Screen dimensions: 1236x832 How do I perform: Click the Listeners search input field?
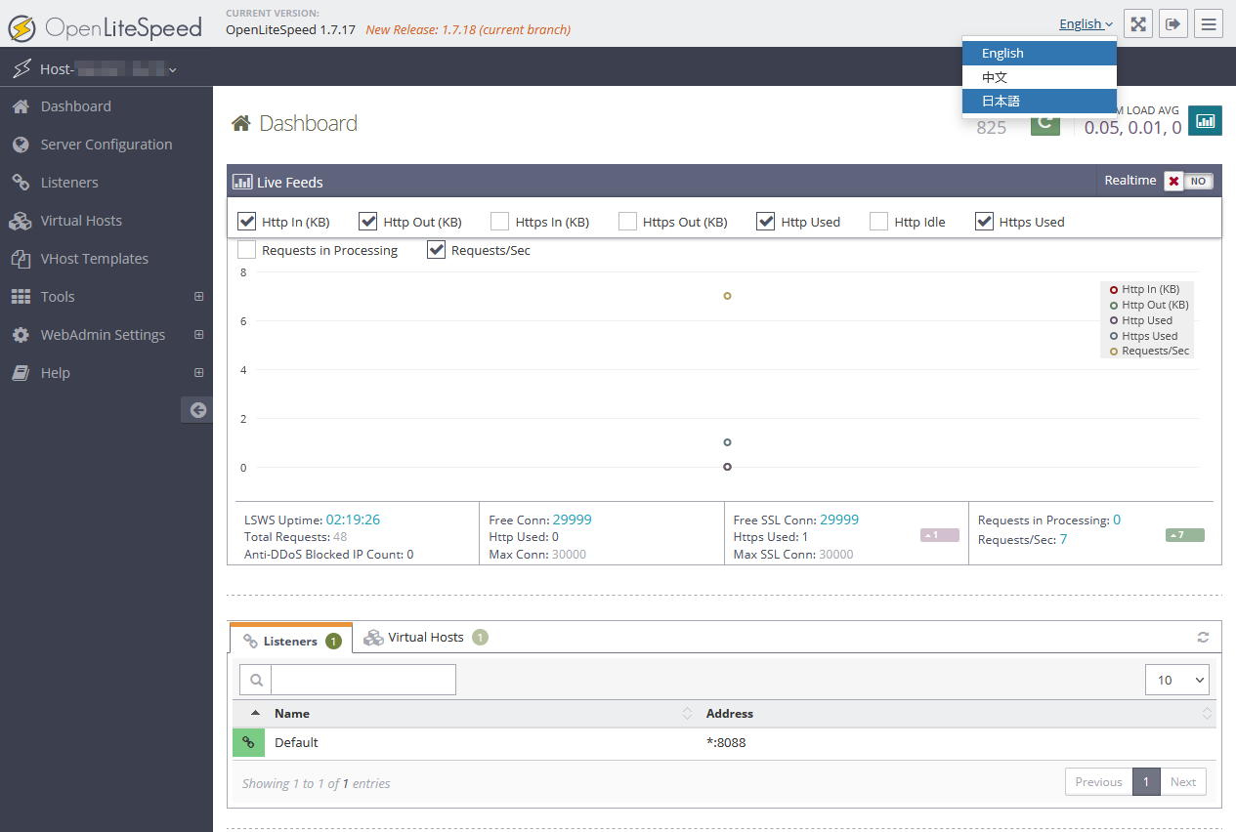(363, 680)
